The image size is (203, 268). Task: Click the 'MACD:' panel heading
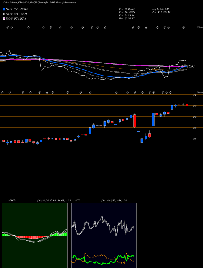coord(12,201)
